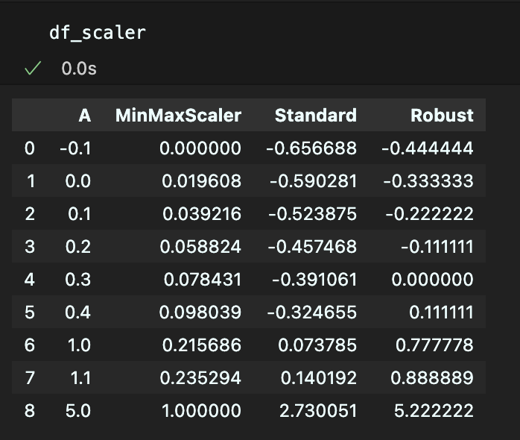Click MinMaxScaler value 0.078431
Viewport: 520px width, 440px height.
(203, 279)
